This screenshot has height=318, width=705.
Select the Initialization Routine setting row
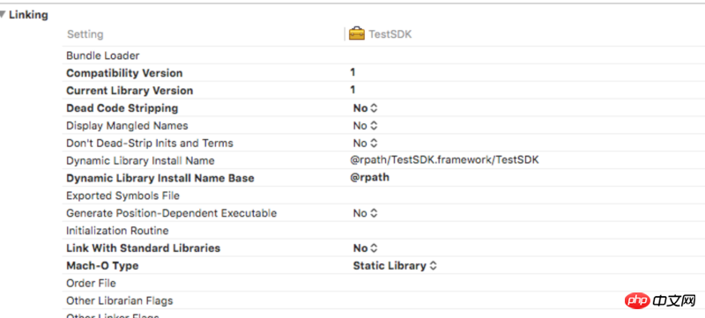click(x=383, y=231)
